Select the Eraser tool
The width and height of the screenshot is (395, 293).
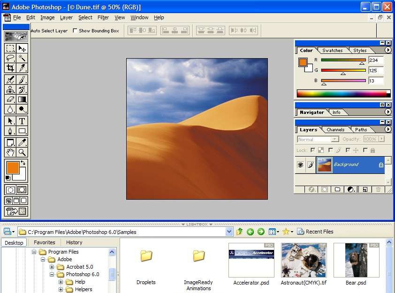point(10,99)
